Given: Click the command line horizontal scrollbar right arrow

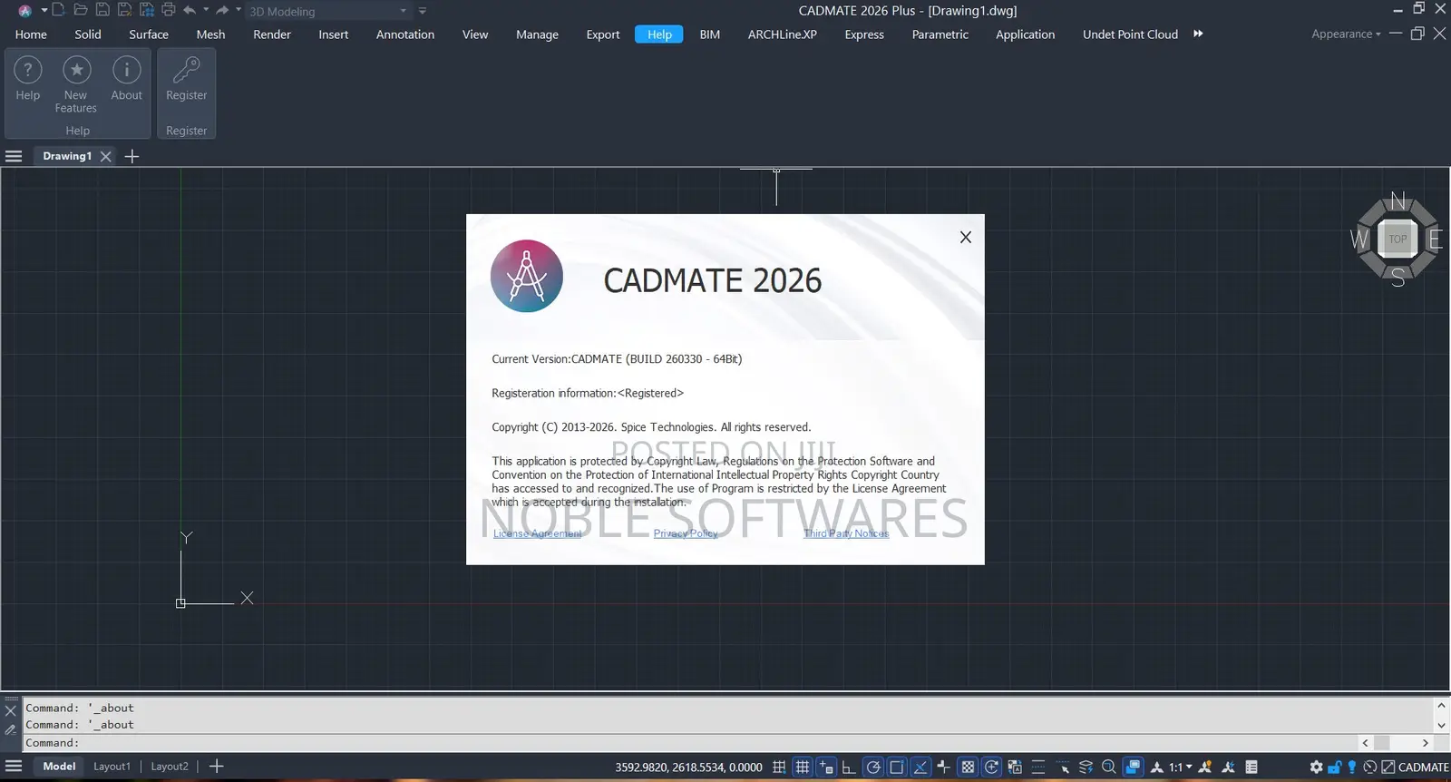Looking at the screenshot, I should [1425, 743].
